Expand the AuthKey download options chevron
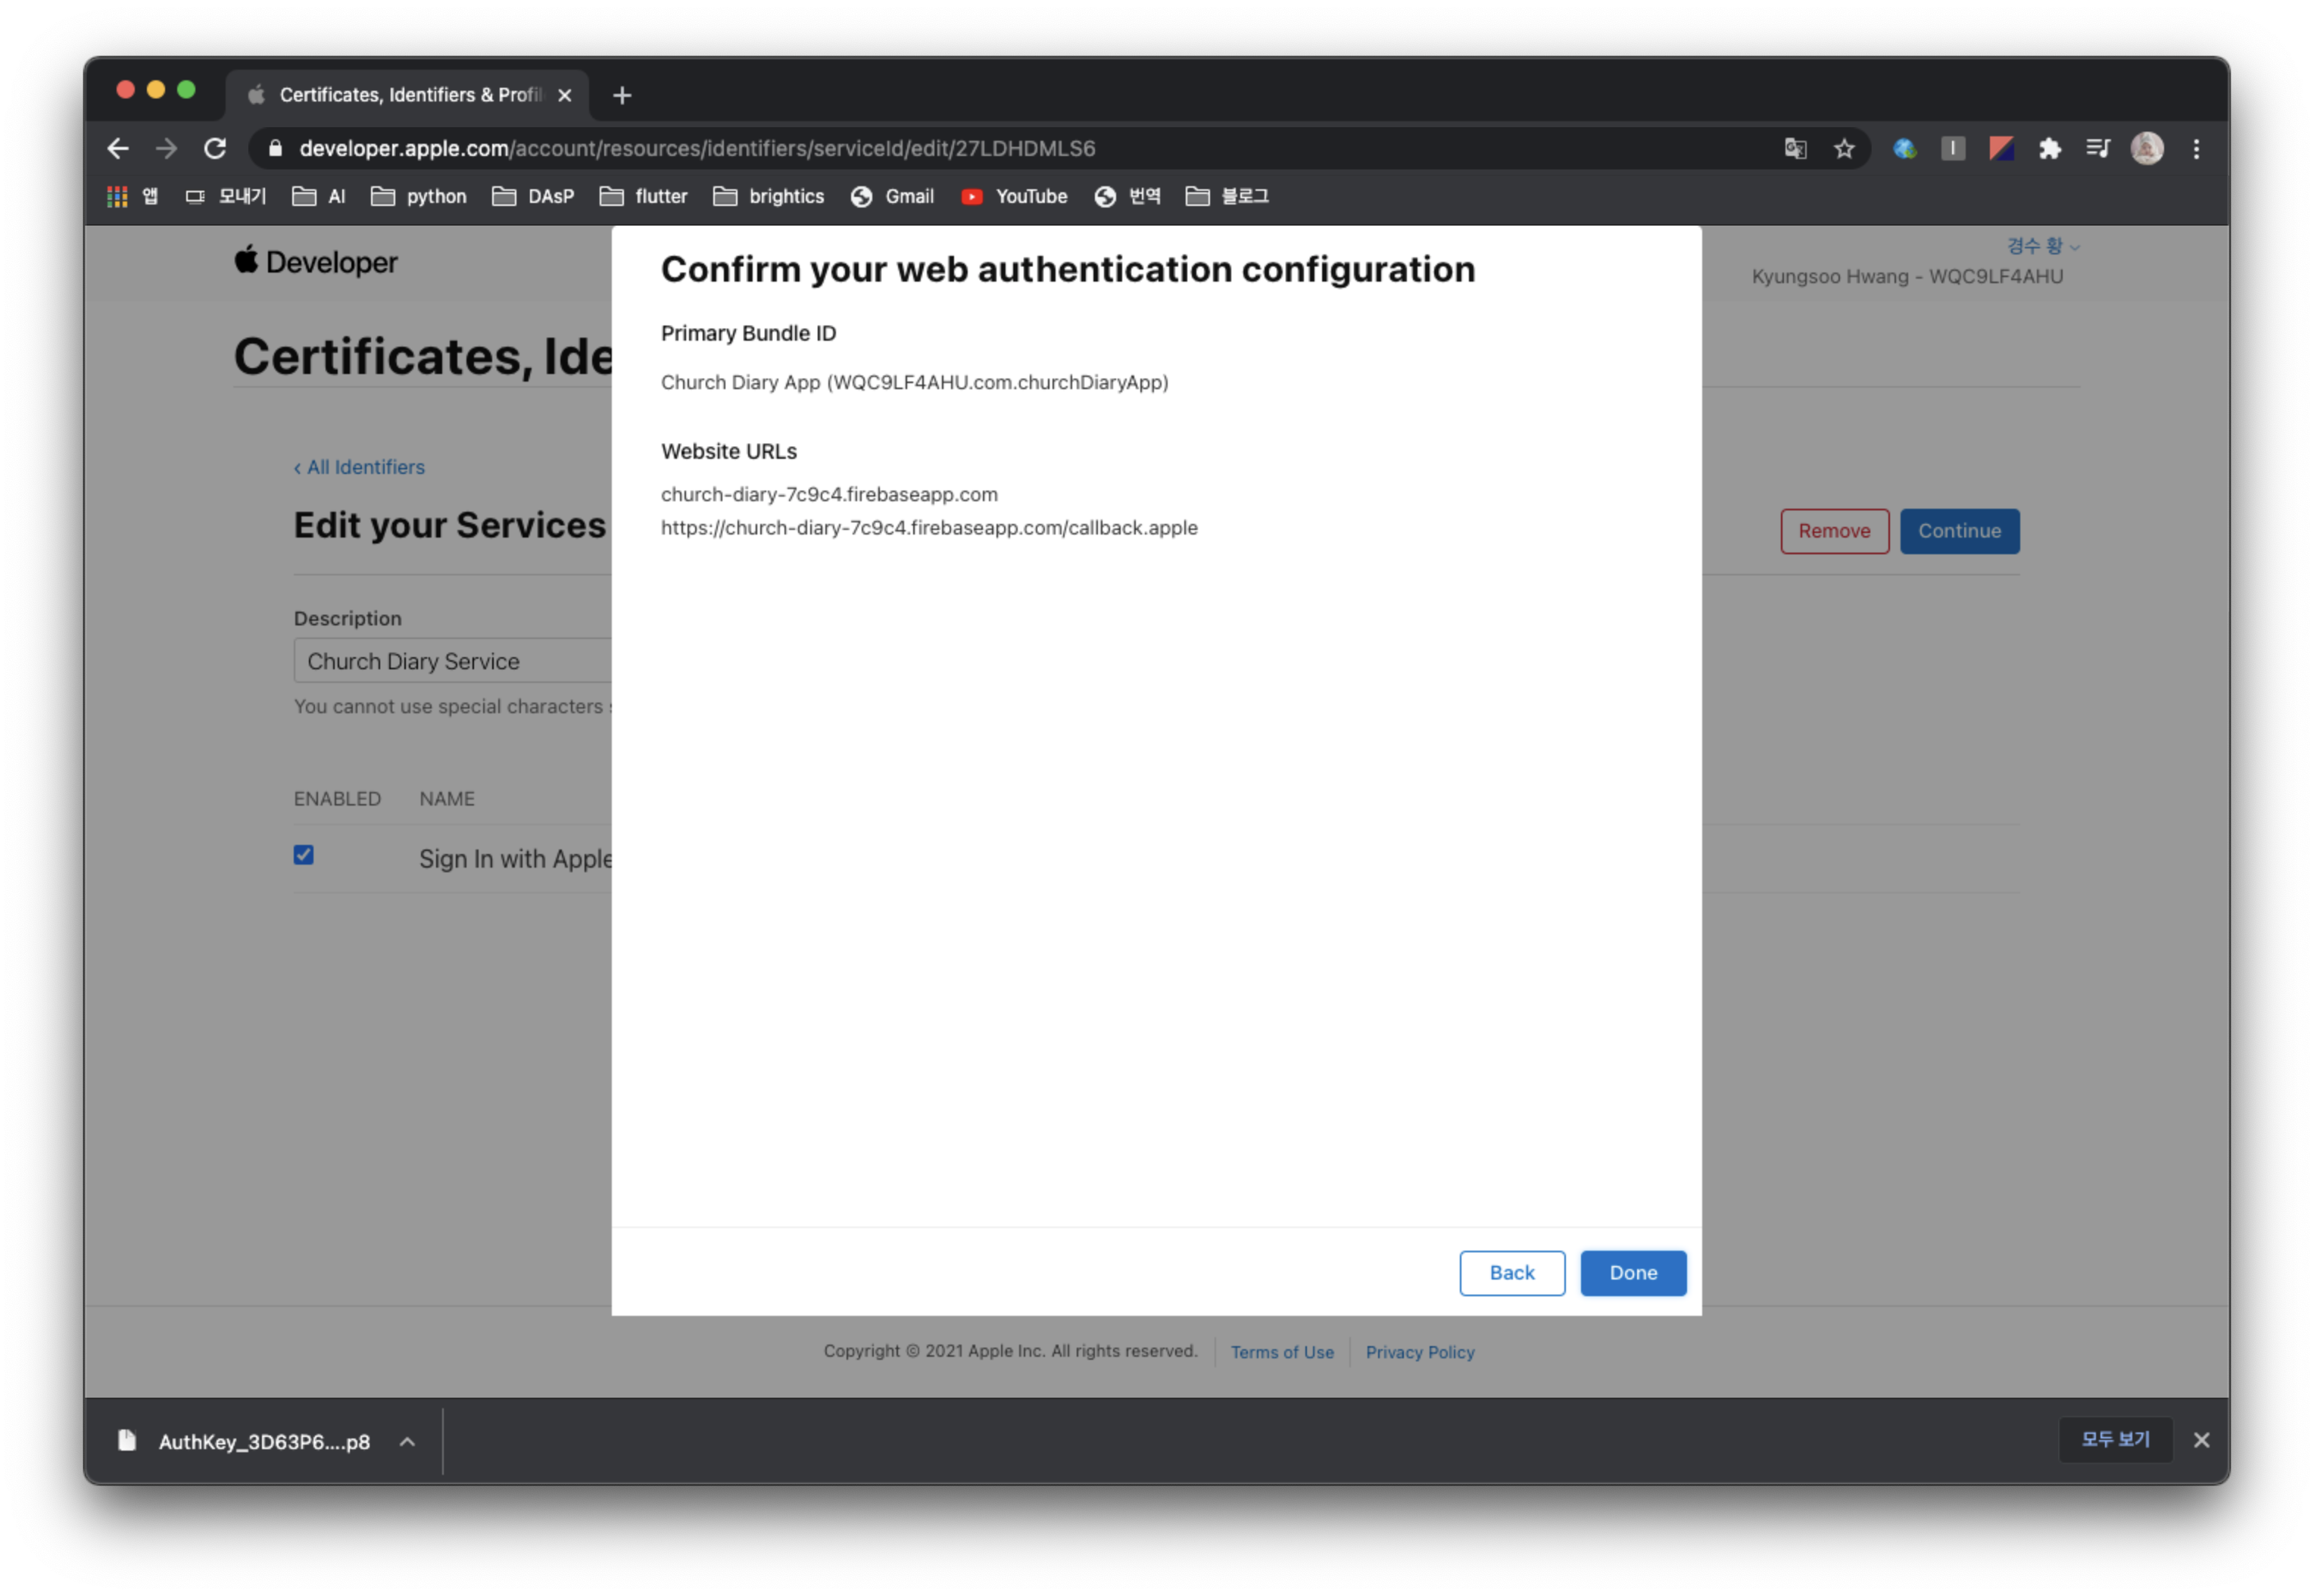Screen dimensions: 2314x1596 407,1441
